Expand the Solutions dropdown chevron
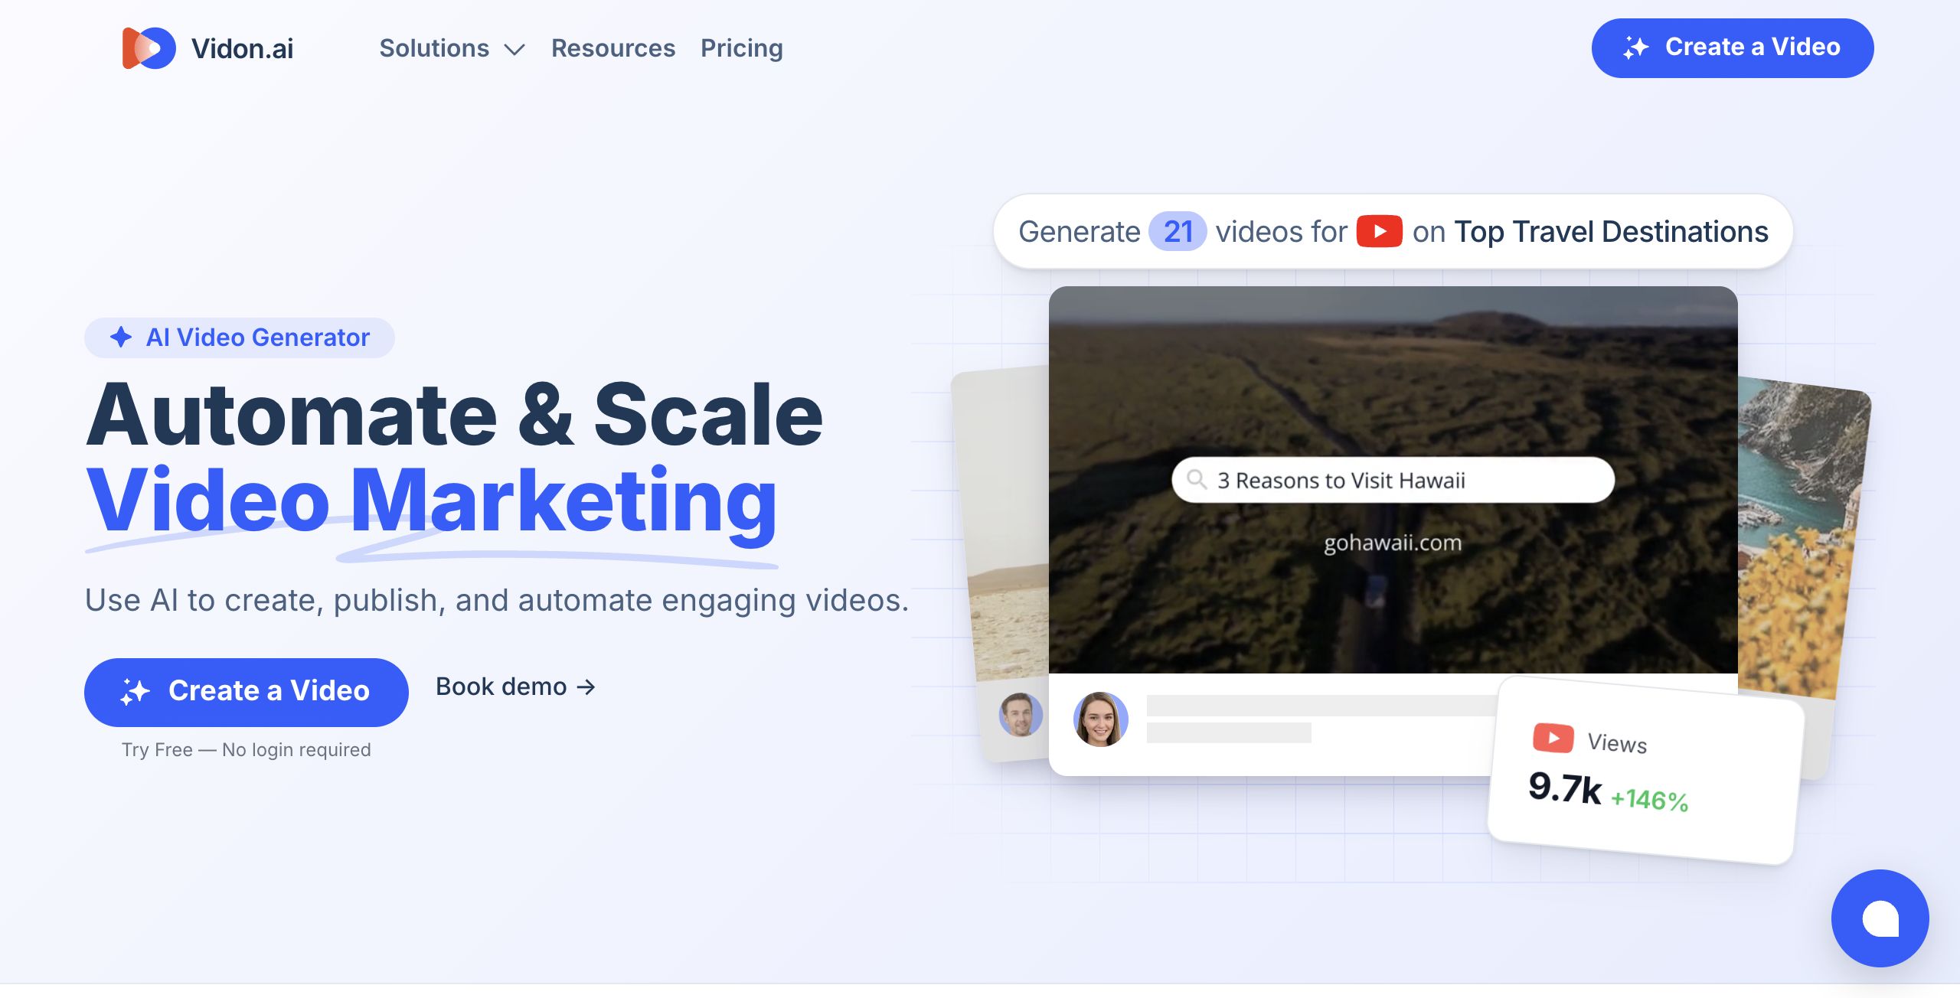This screenshot has height=998, width=1960. [514, 50]
